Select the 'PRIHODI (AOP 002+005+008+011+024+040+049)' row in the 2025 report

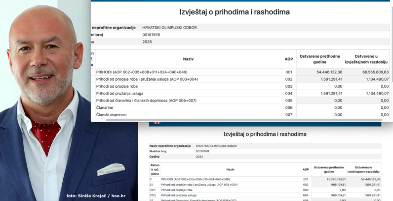240,72
